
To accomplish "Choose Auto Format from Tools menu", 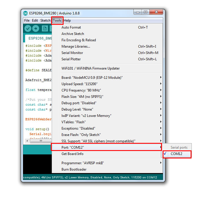I will pos(107,27).
